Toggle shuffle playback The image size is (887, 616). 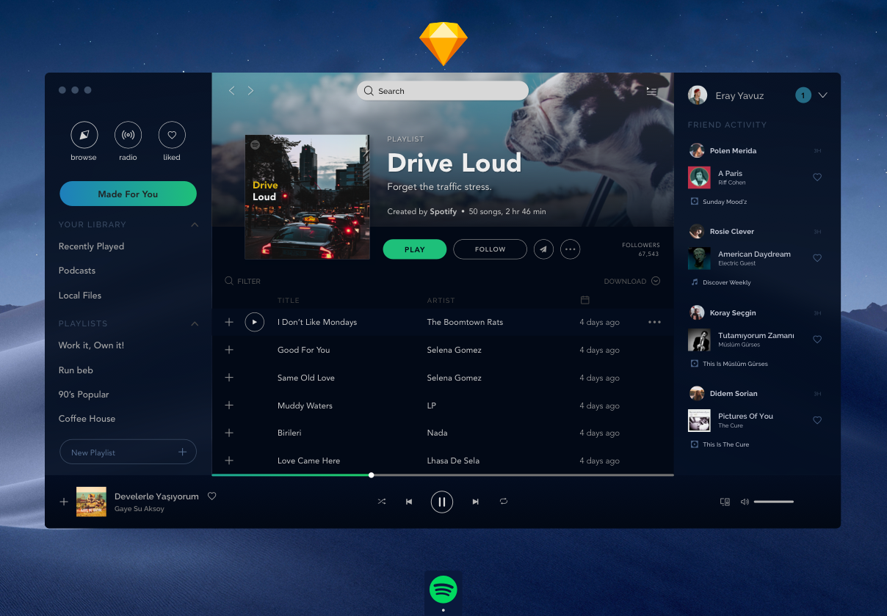click(x=382, y=502)
